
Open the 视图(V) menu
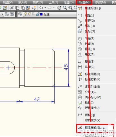point(8,2)
